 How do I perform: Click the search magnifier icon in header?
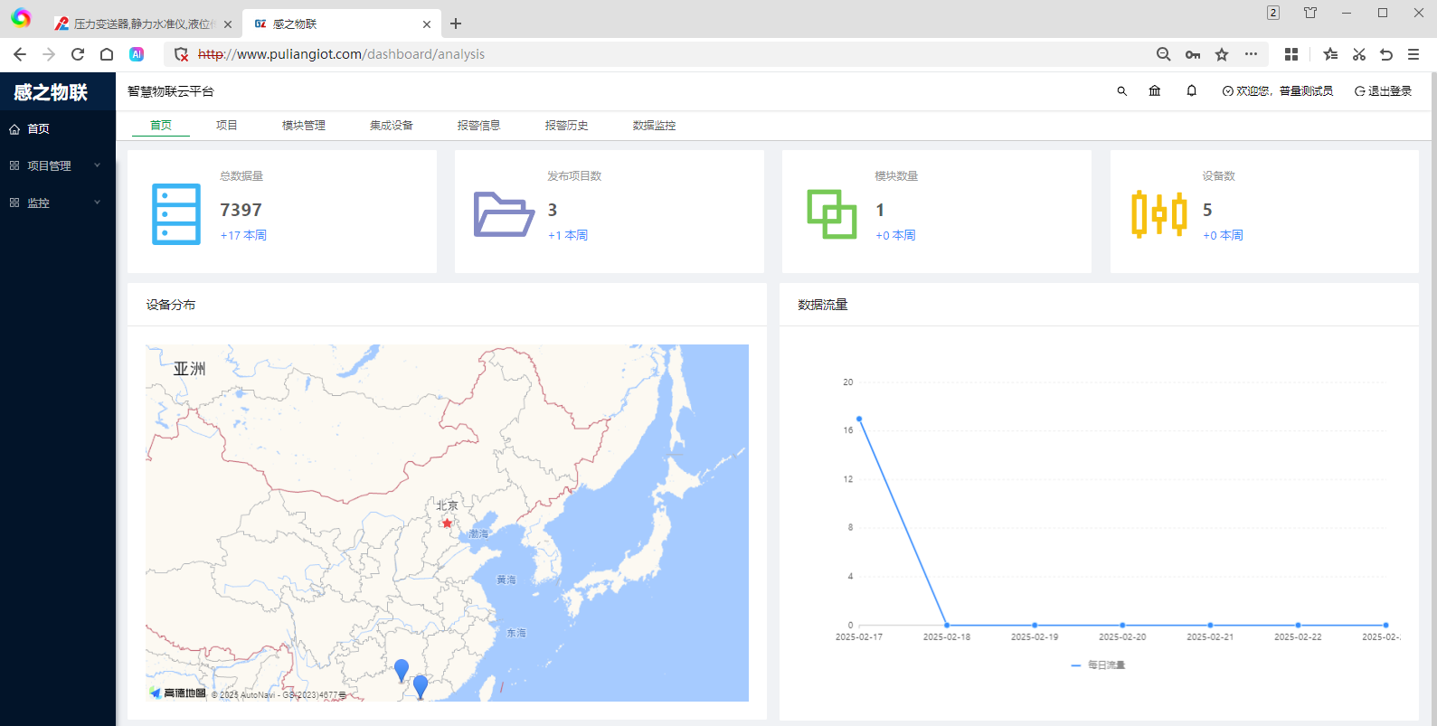click(x=1121, y=91)
